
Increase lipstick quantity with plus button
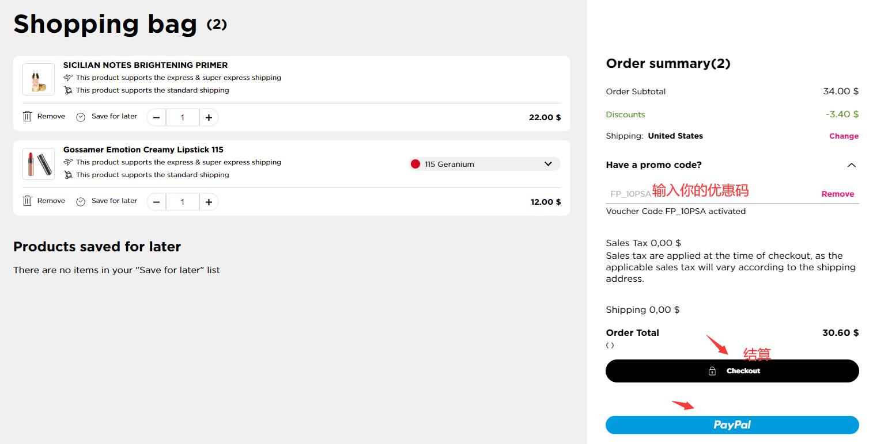click(x=209, y=202)
